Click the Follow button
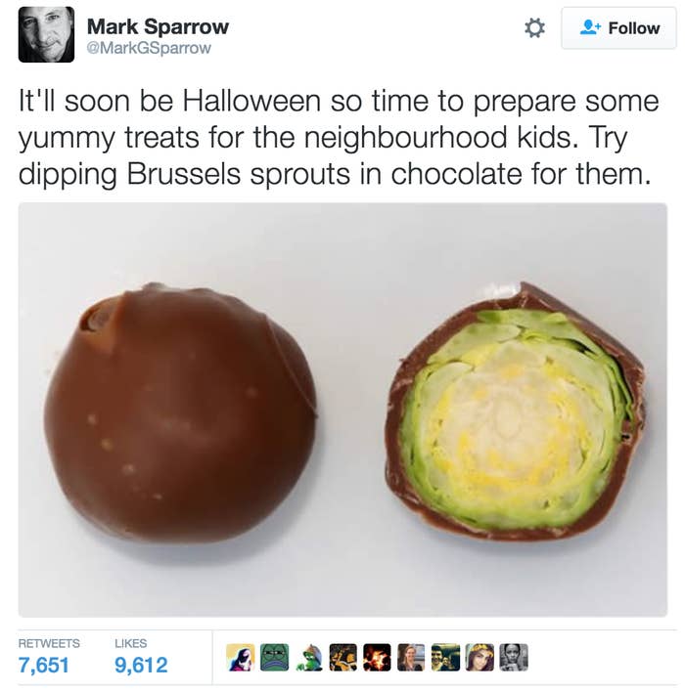This screenshot has height=692, width=685. (618, 28)
